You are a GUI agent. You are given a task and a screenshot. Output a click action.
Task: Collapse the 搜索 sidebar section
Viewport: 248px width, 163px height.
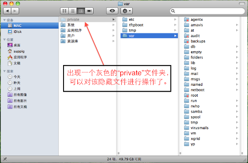pyautogui.click(x=4, y=71)
